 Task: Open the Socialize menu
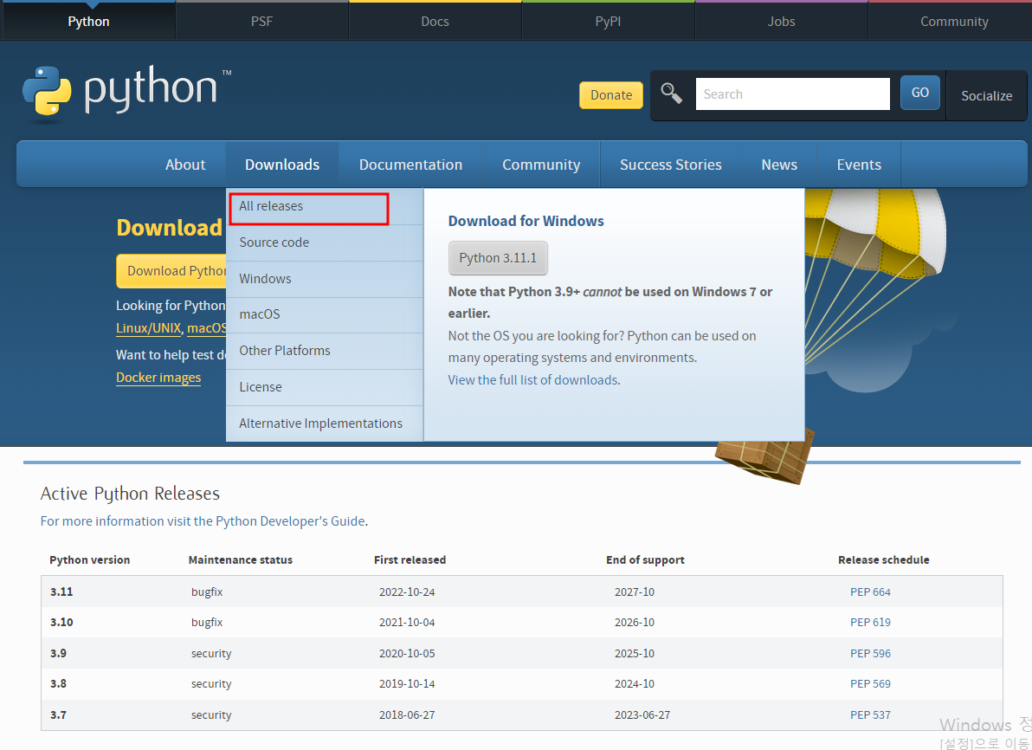coord(986,95)
